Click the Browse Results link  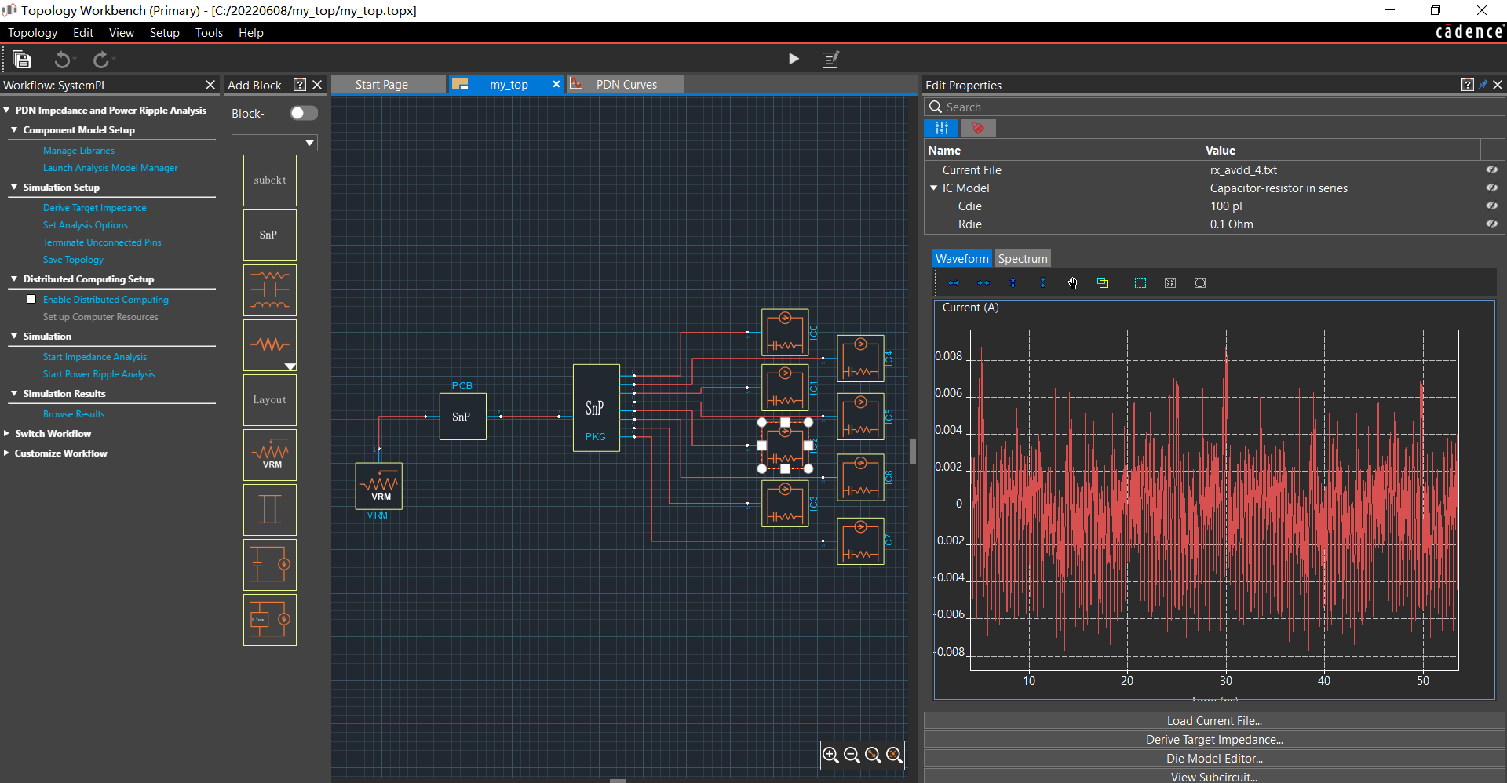[x=74, y=414]
